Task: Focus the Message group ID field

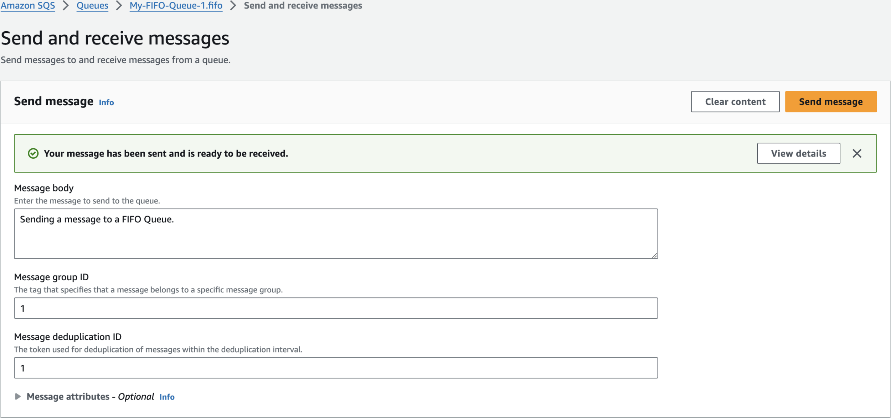Action: (x=335, y=308)
